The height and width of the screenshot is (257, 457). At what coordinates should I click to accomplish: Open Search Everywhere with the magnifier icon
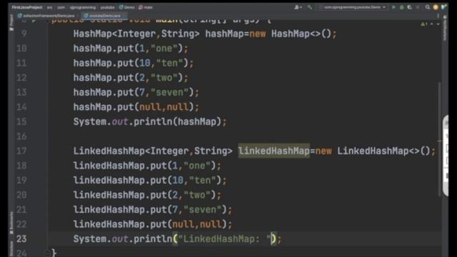[428, 7]
